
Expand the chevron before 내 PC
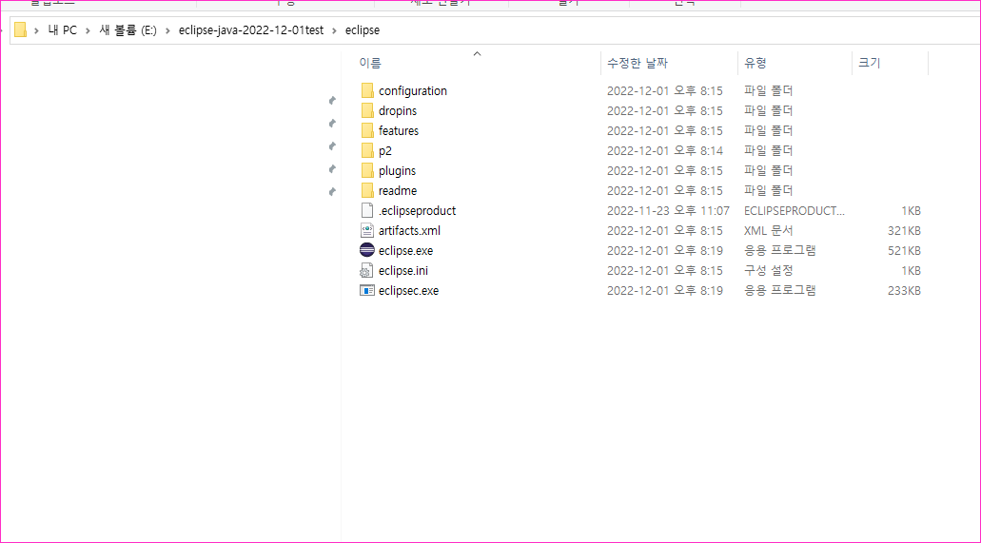[x=37, y=30]
